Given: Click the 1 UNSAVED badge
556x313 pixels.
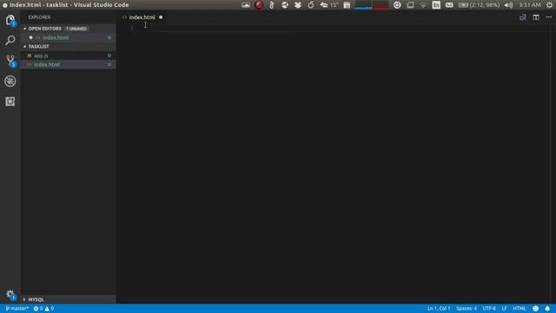Looking at the screenshot, I should 76,29.
